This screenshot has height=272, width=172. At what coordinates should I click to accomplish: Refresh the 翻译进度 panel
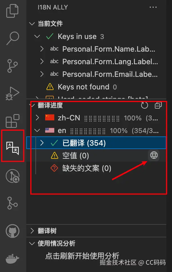click(145, 105)
